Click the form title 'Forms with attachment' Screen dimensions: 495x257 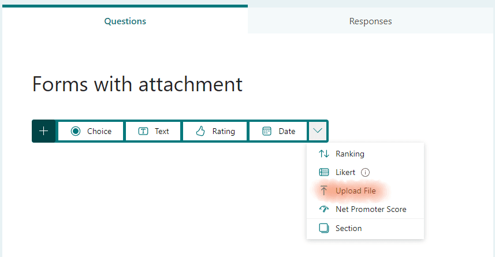coord(137,84)
